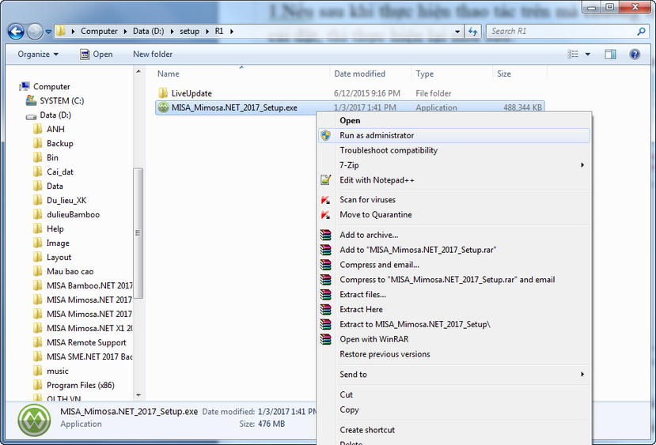Viewport: 656px width, 445px height.
Task: Click Computer in address bar breadcrumb
Action: [x=99, y=32]
